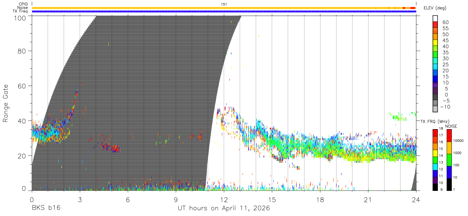Click the Noise row label at top left
Viewport: 468px width, 216px height.
point(22,8)
